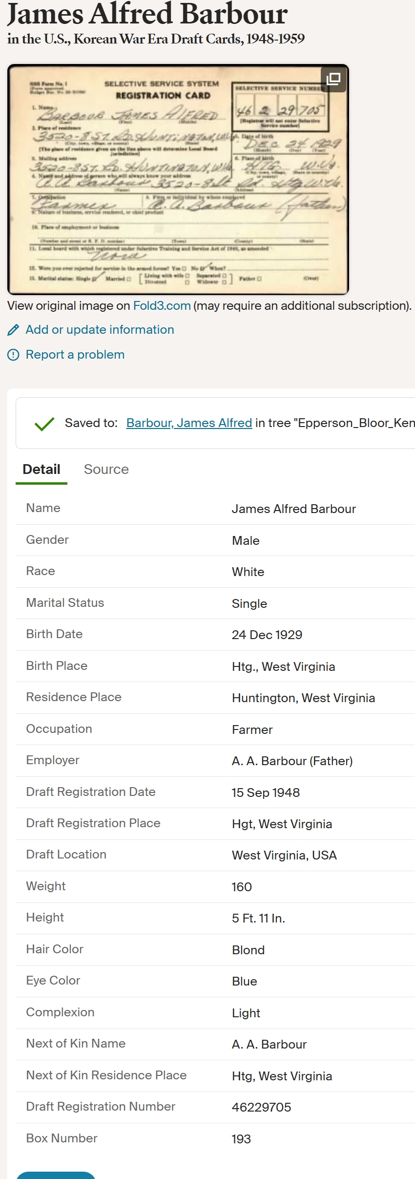Select the Detail tab
This screenshot has height=1179, width=415.
click(41, 470)
